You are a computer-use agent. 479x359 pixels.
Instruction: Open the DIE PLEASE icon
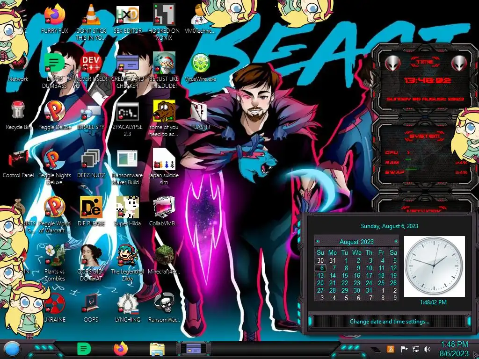coord(91,208)
